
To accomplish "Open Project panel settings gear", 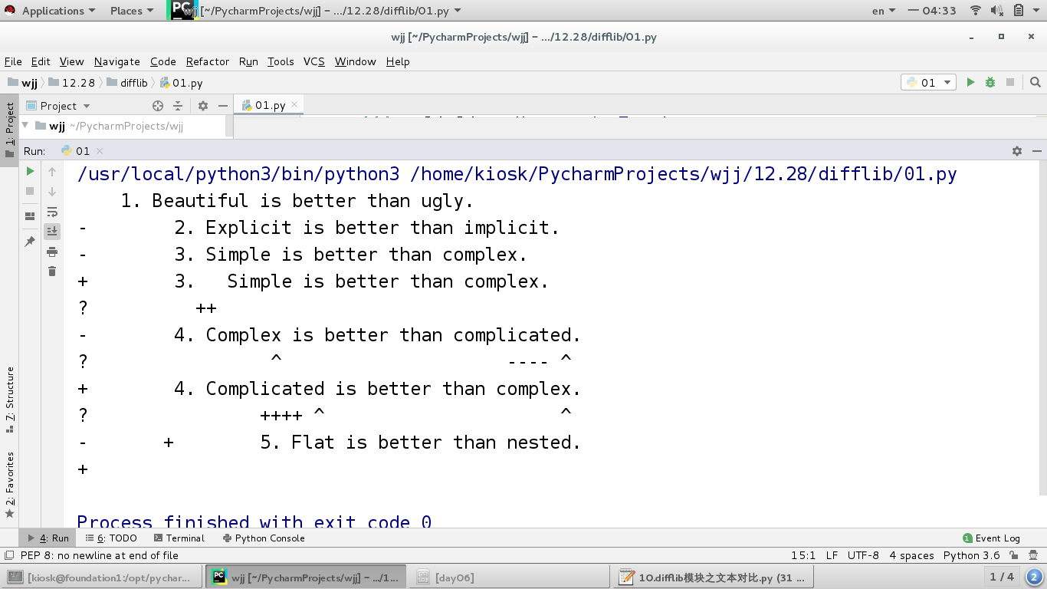I will pyautogui.click(x=203, y=106).
